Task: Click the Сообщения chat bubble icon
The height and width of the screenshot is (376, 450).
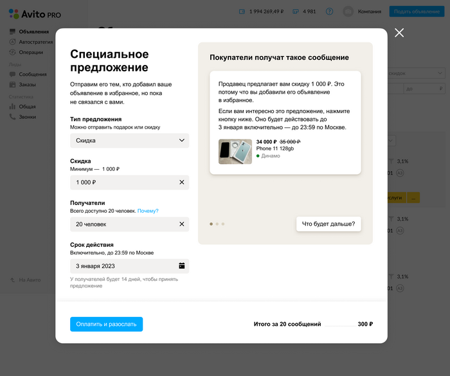Action: (x=12, y=75)
